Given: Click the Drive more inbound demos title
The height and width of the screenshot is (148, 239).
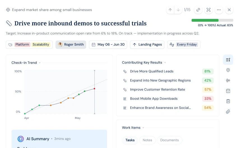Looking at the screenshot, I should [80, 23].
